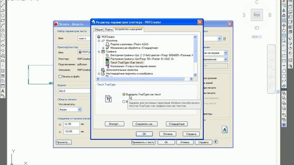The image size is (294, 165).
Task: Select the Circle drawing tool
Action: 3,30
